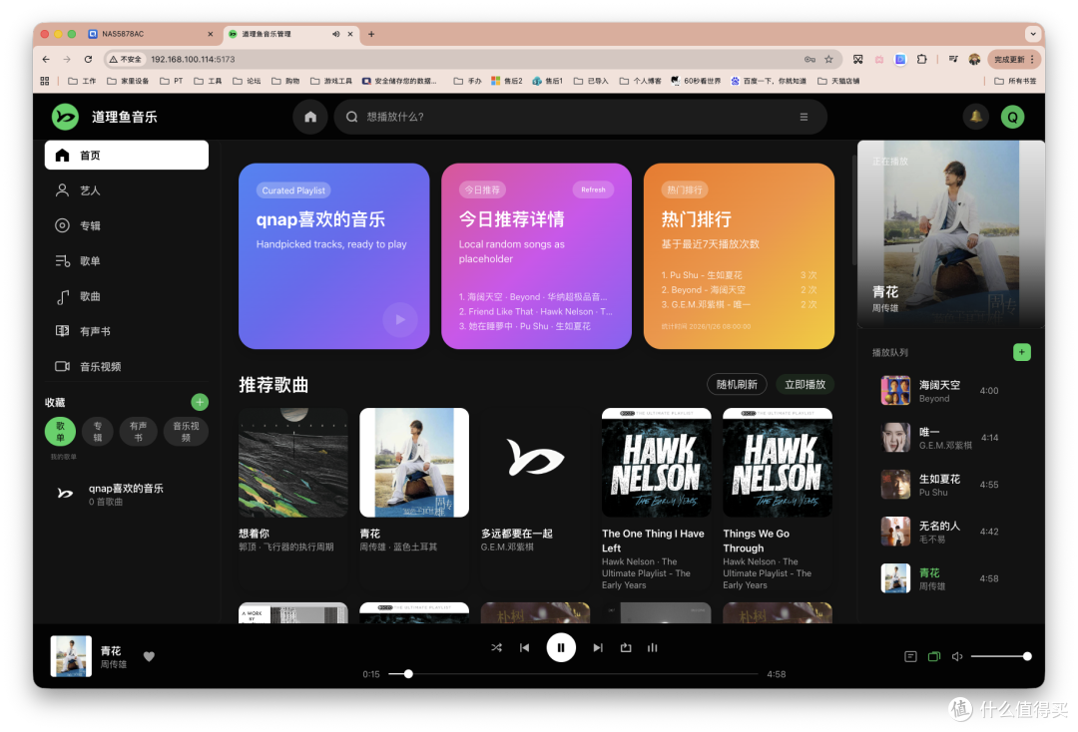Open the 想着你 song cover

[292, 463]
